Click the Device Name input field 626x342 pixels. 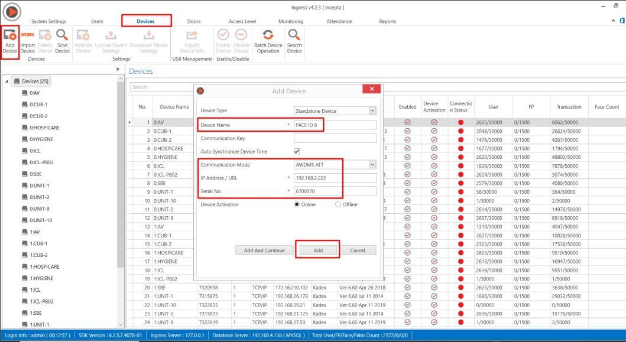tap(335, 125)
